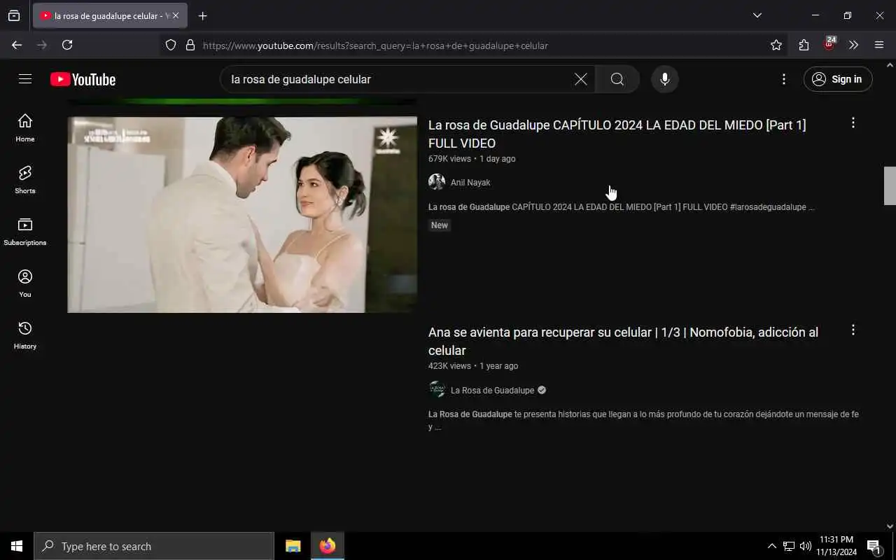The image size is (896, 560).
Task: Click the Firefox address bar URL
Action: [x=375, y=45]
